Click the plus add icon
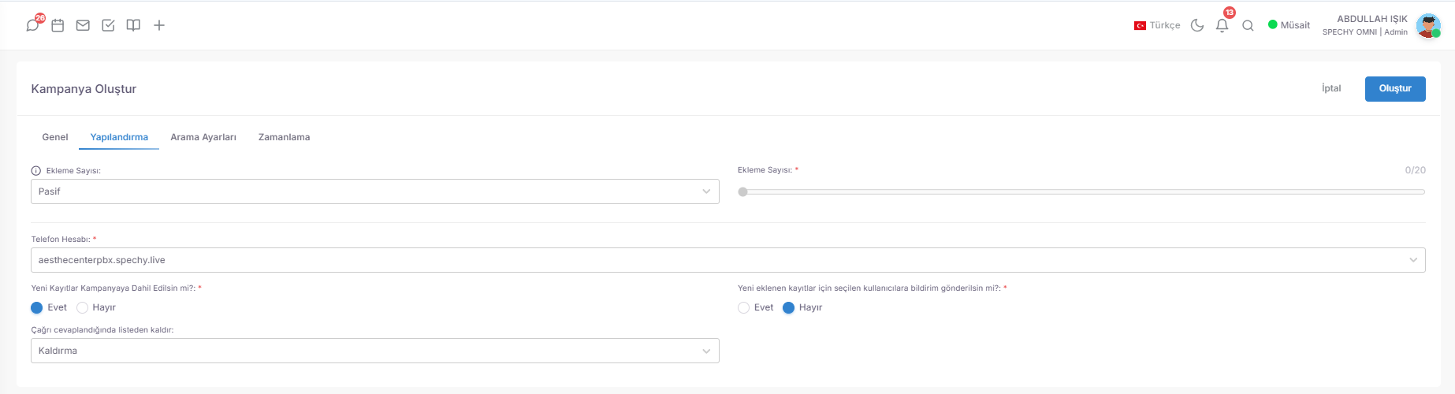Screen dimensions: 1455x394 pos(159,25)
